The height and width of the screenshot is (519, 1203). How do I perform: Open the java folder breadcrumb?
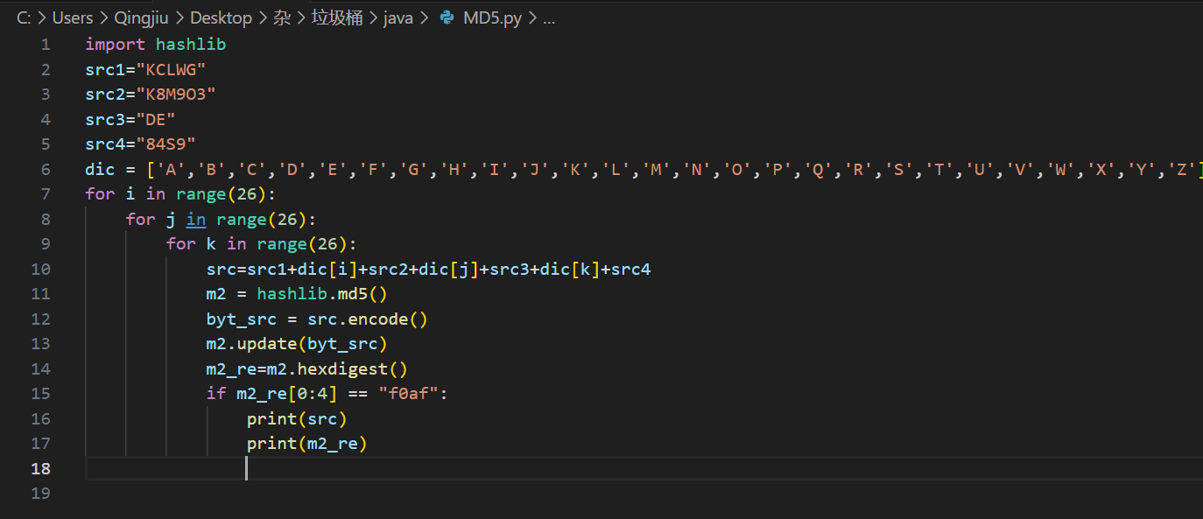(398, 18)
